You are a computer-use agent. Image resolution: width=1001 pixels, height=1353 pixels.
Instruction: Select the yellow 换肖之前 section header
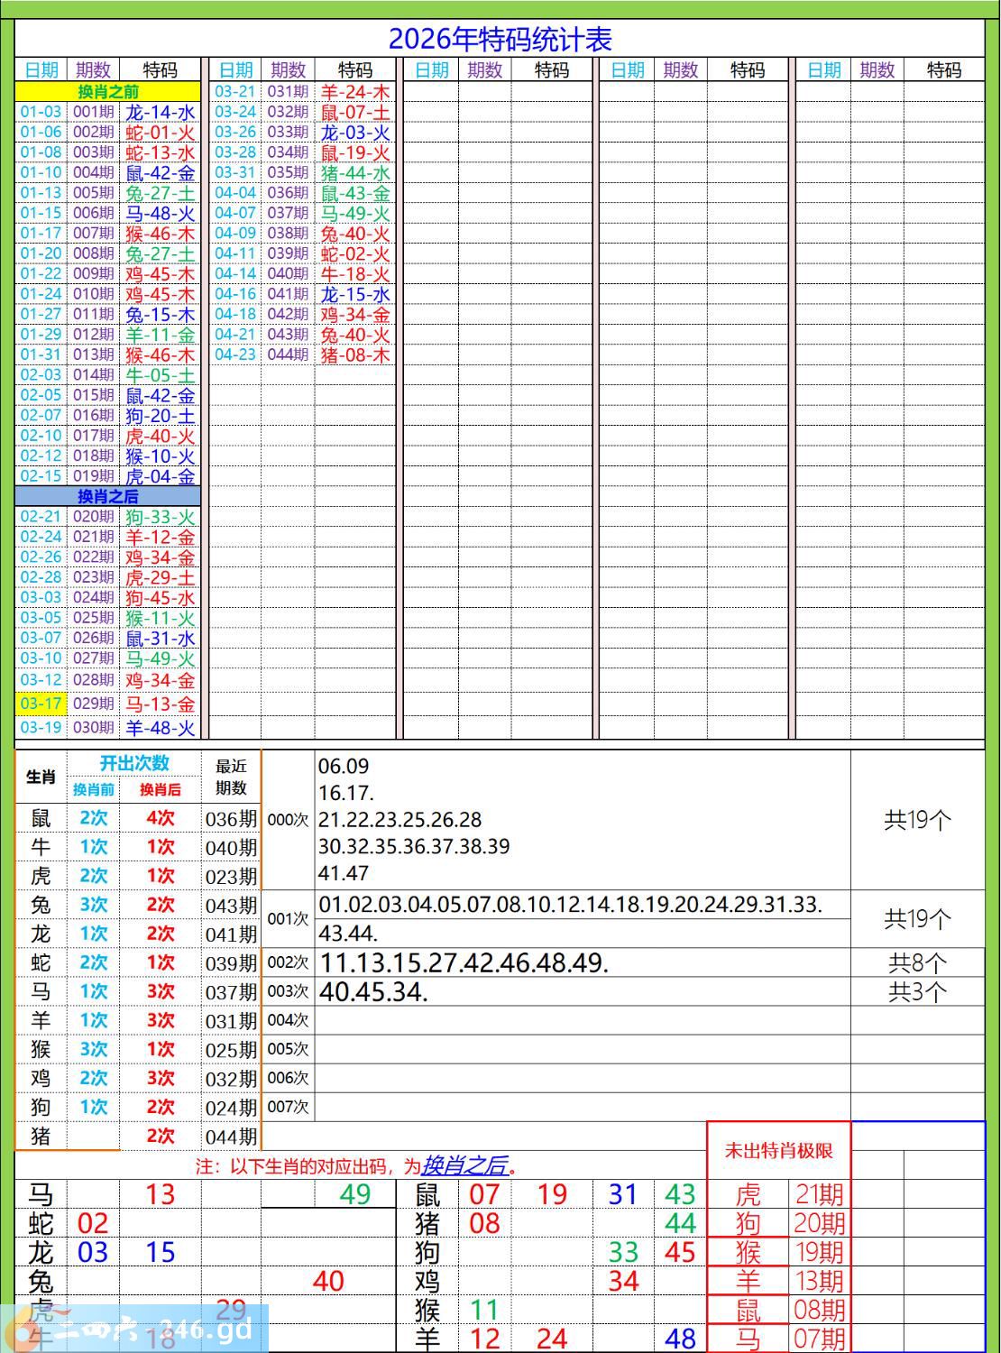(107, 91)
